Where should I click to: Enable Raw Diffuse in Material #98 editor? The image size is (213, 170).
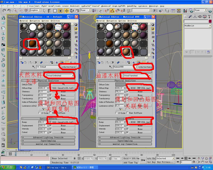click(x=128, y=113)
